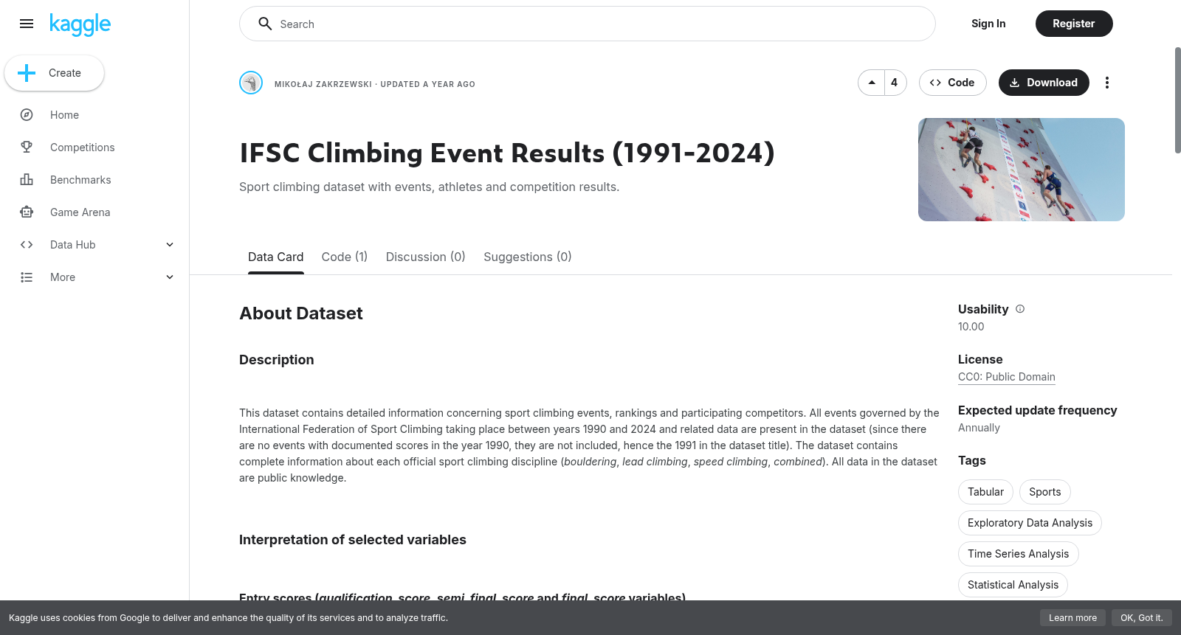Screen dimensions: 1181x635
Task: Open Game Arena via the robot icon
Action: (x=27, y=212)
